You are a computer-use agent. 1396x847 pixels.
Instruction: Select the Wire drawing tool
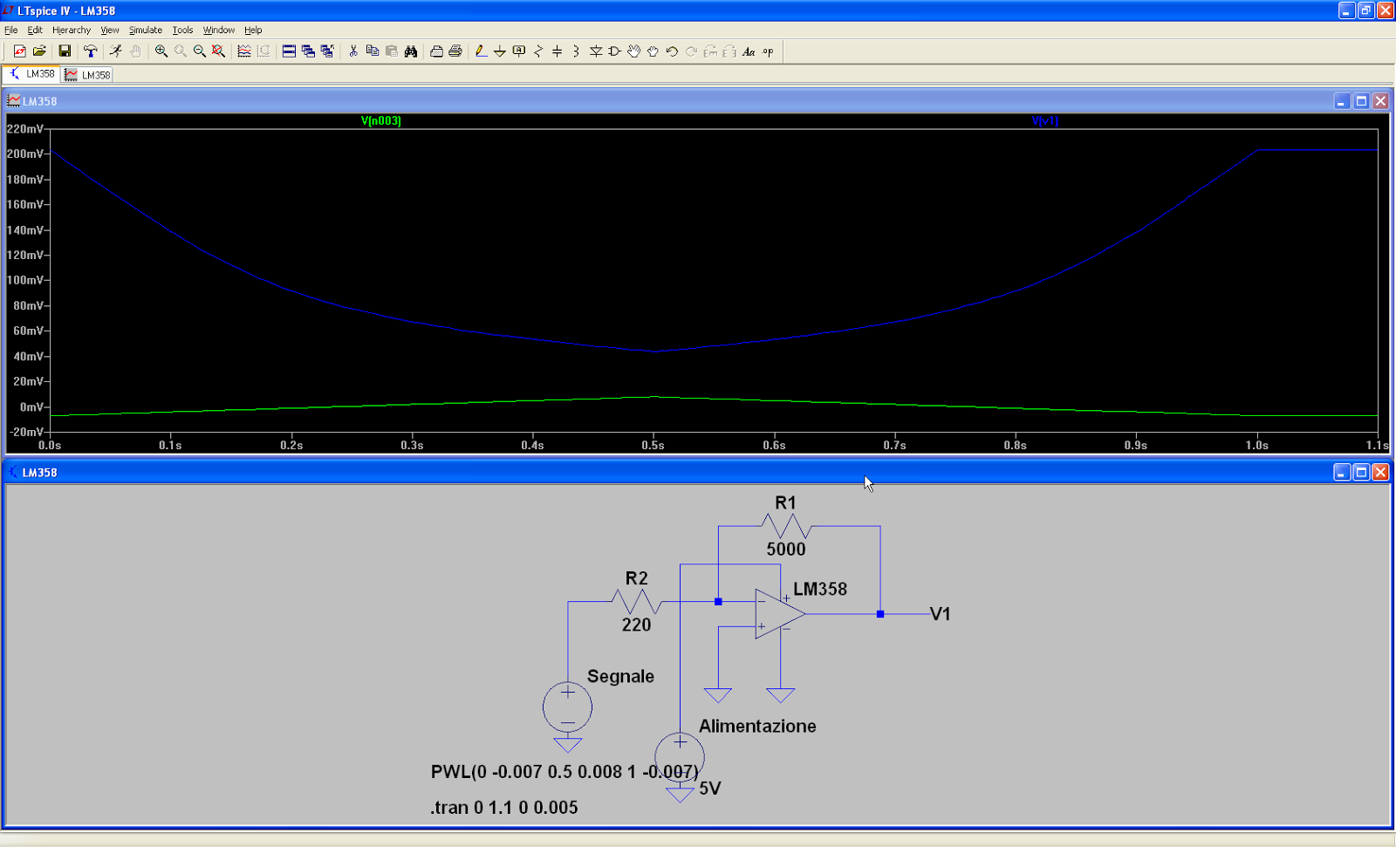pos(481,51)
